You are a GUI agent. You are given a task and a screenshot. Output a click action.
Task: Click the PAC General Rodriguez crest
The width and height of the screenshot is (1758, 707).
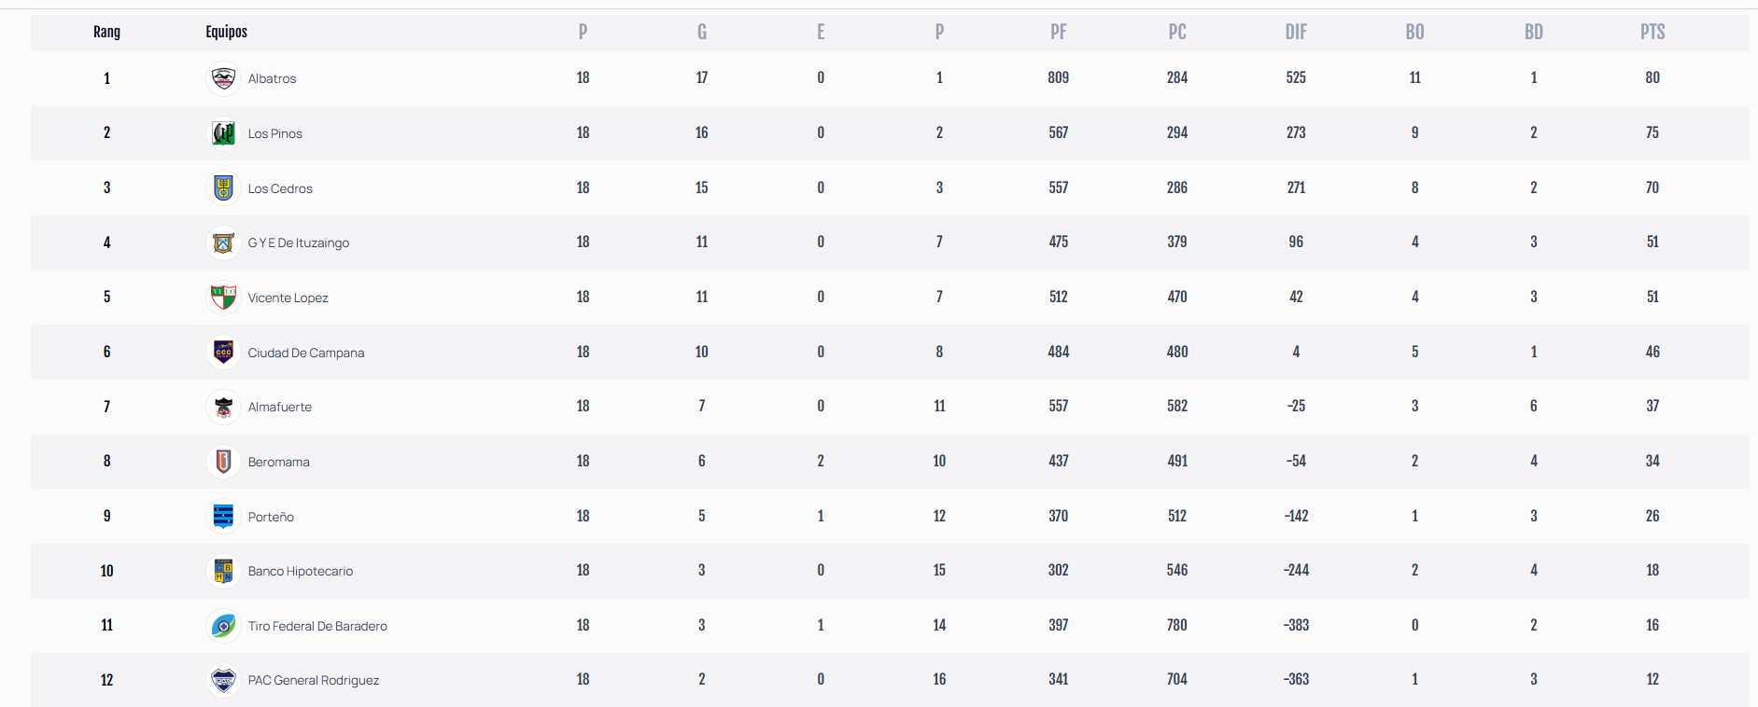point(223,680)
